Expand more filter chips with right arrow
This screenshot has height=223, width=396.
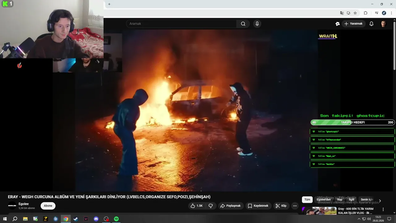pos(380,201)
